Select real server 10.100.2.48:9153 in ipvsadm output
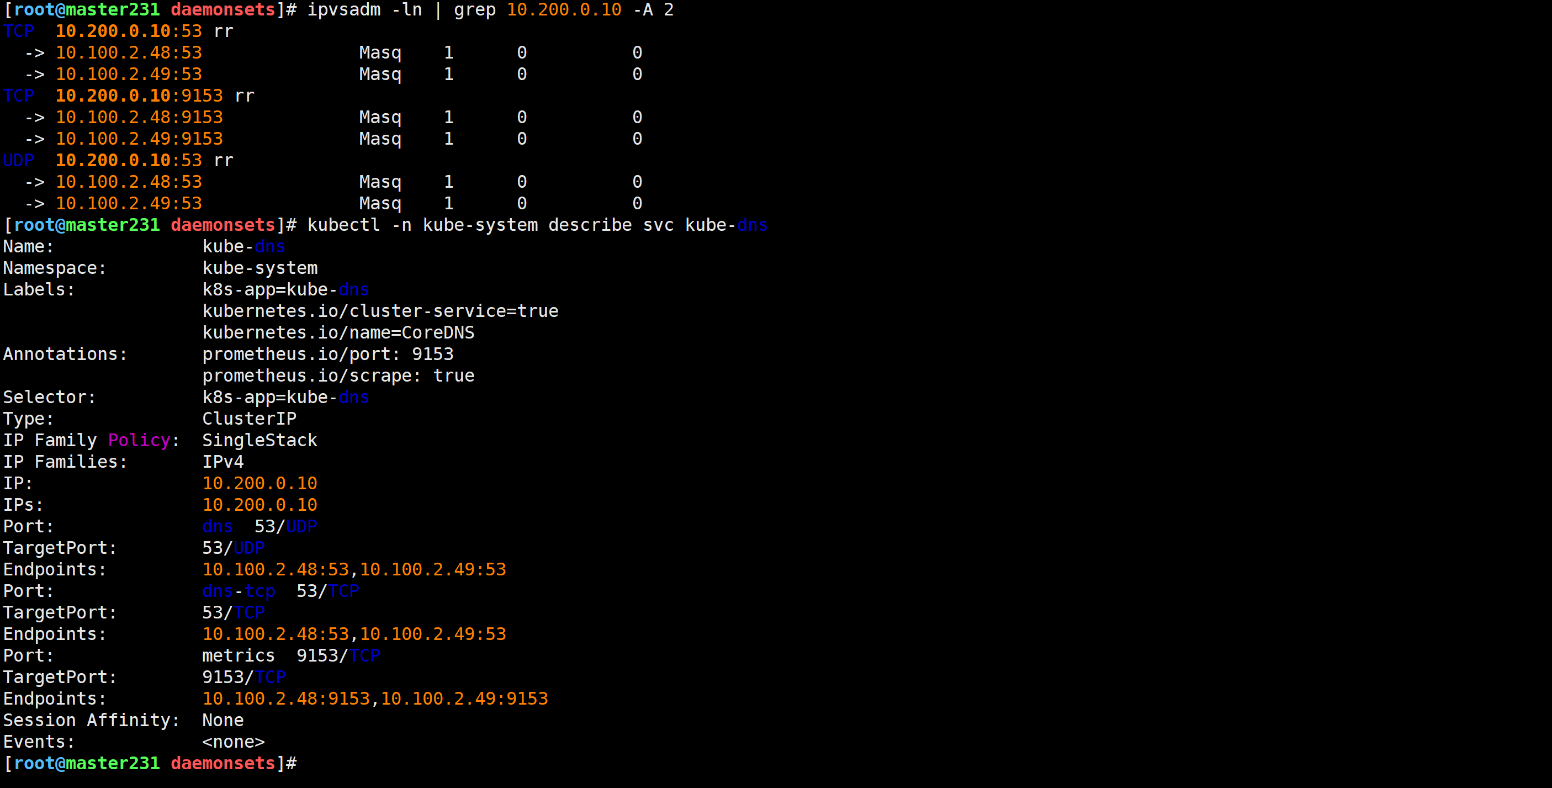The height and width of the screenshot is (788, 1552). 139,118
